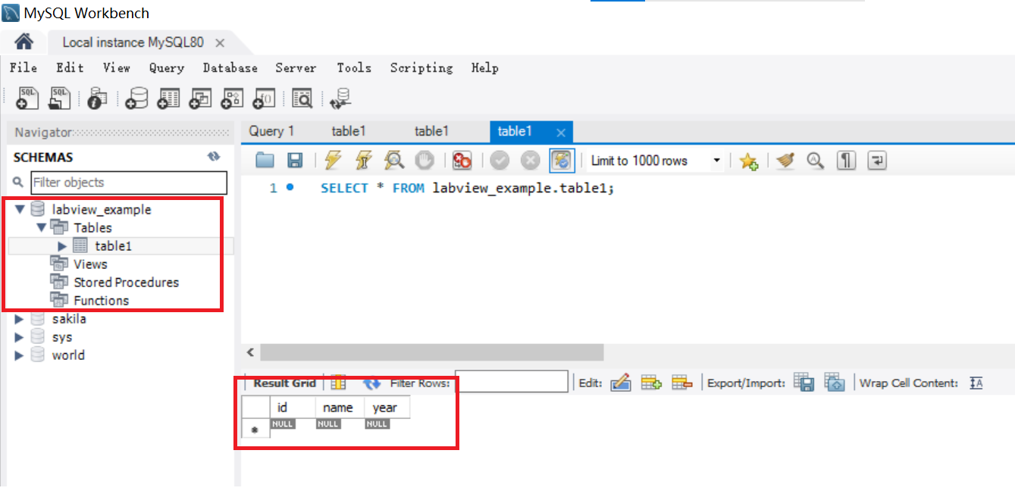The width and height of the screenshot is (1015, 491).
Task: Refresh the SCHEMAS list
Action: pos(214,157)
